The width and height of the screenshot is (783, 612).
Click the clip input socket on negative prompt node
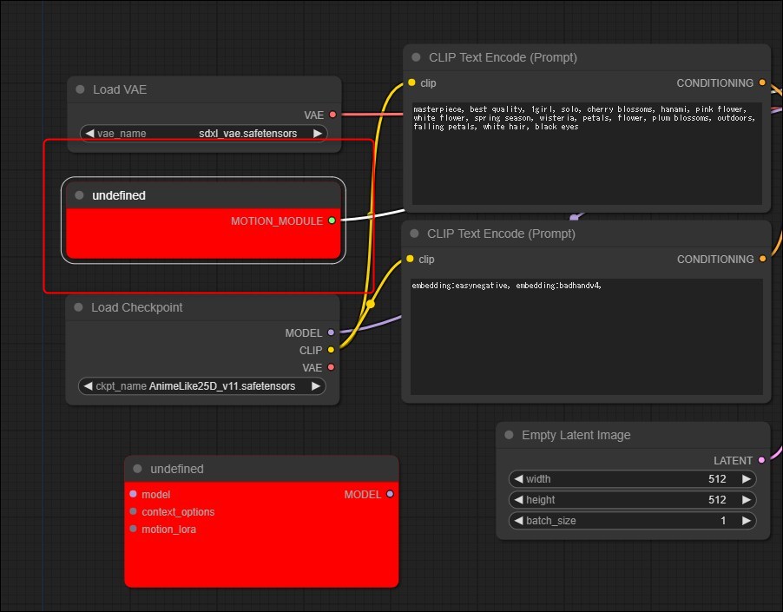click(410, 259)
